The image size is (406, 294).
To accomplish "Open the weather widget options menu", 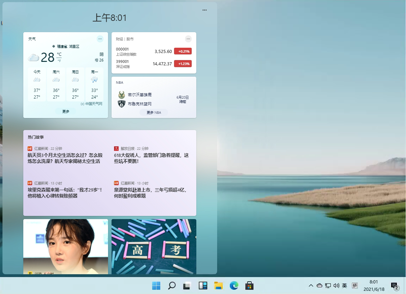I will click(x=99, y=39).
